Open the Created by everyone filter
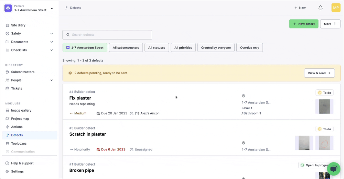 pos(216,47)
